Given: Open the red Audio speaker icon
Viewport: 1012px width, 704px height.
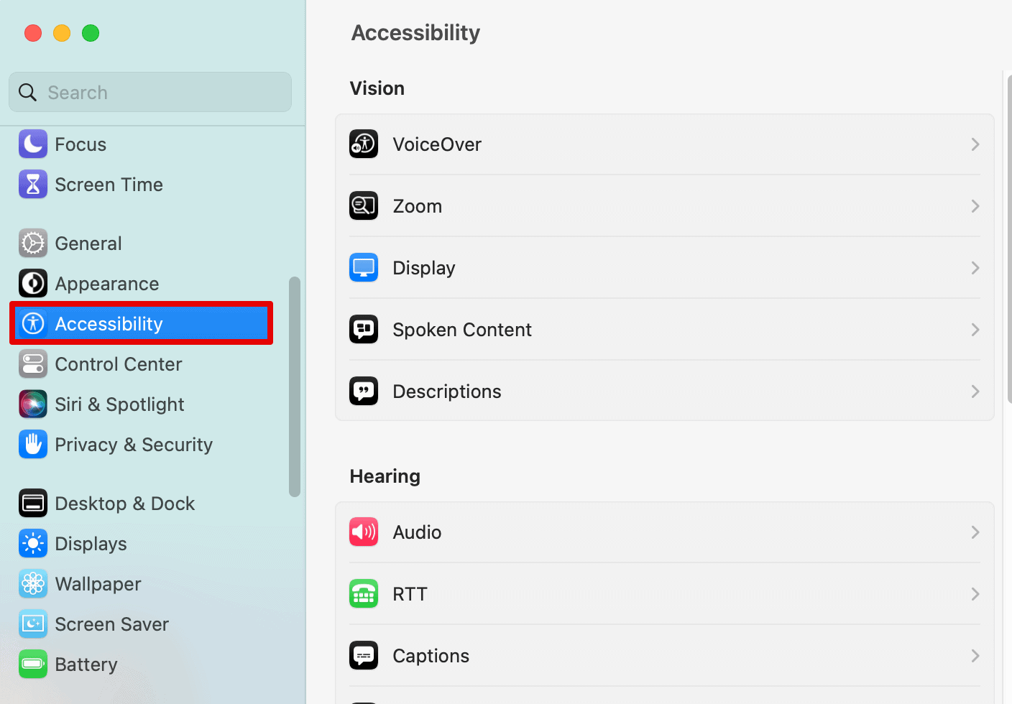Looking at the screenshot, I should (x=364, y=532).
